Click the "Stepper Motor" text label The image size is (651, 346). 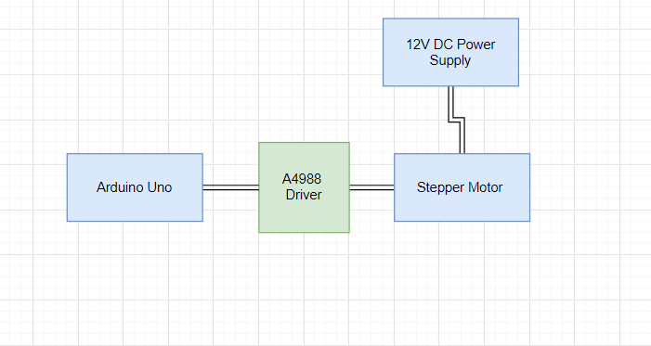[460, 187]
